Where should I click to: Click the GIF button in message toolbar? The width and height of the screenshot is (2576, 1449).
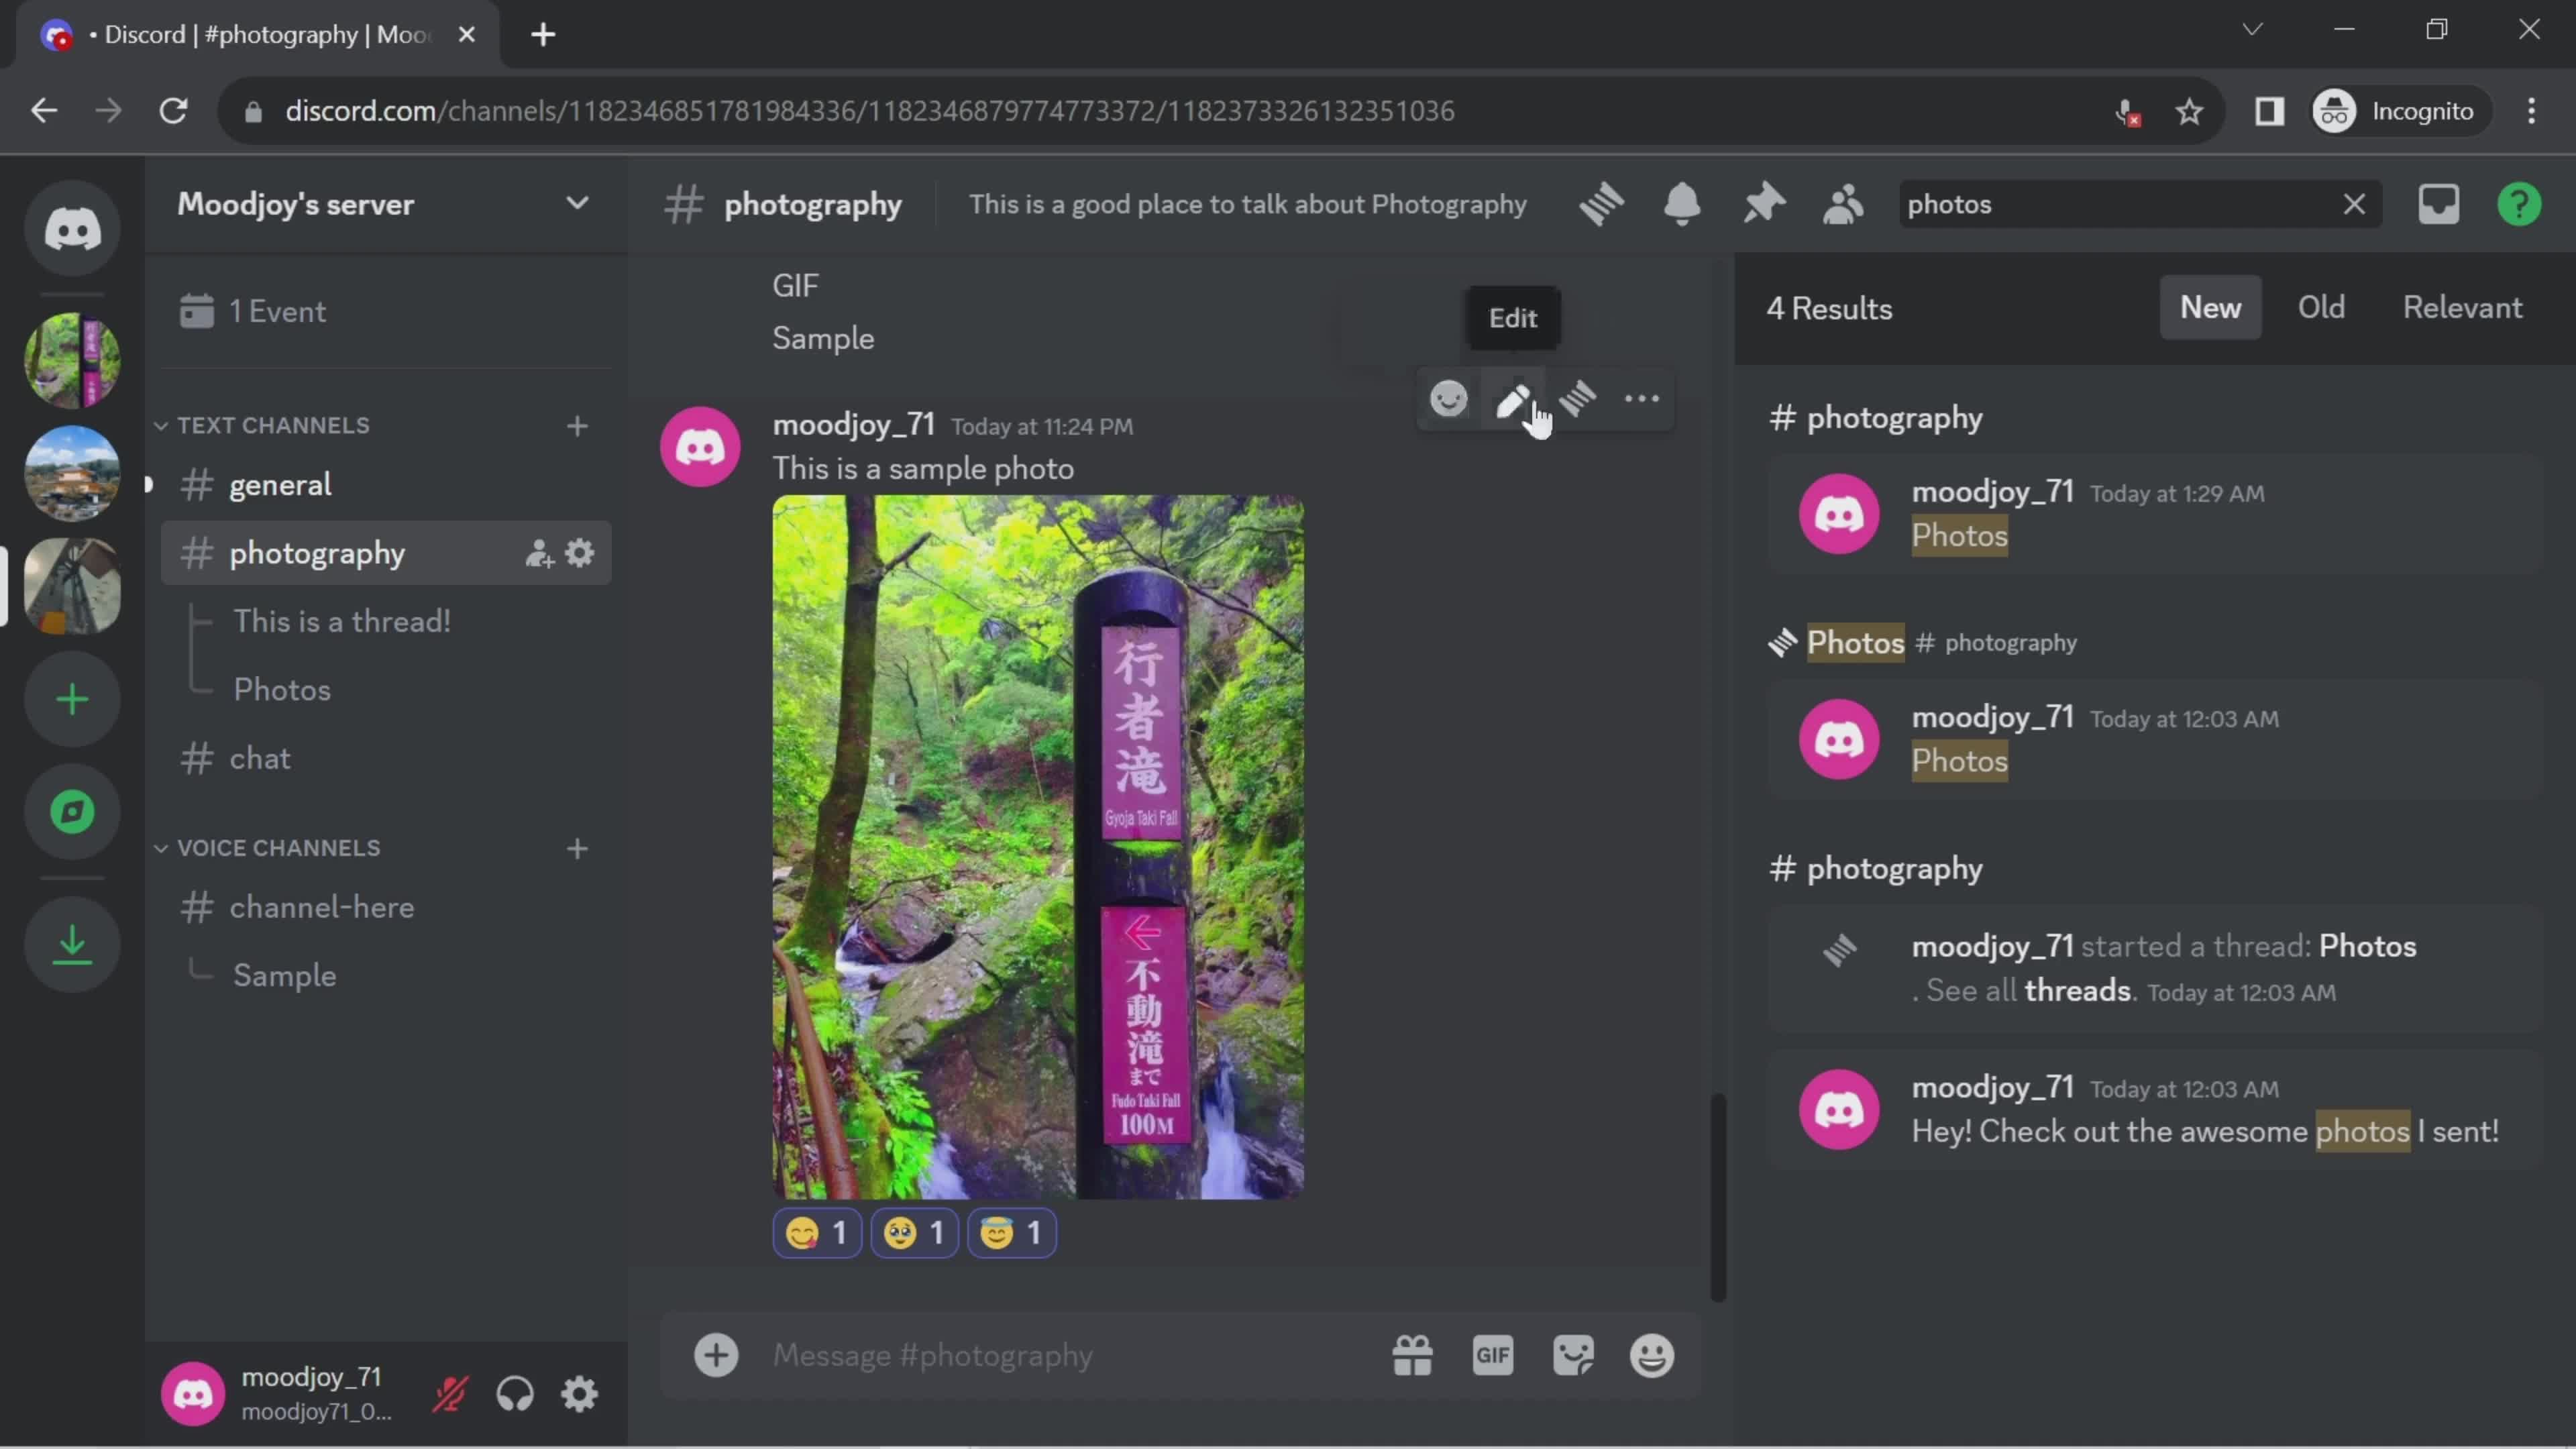pyautogui.click(x=1493, y=1355)
